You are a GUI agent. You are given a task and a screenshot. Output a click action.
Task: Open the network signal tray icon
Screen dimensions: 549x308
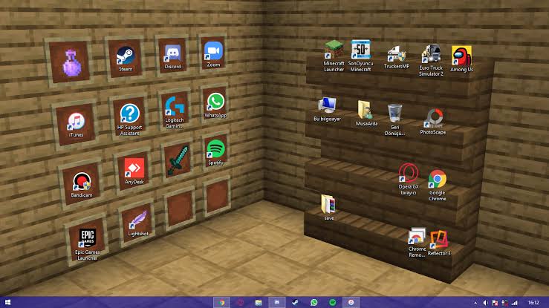[515, 303]
